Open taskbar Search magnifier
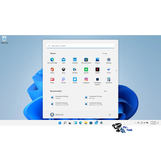This screenshot has width=161, height=161. coord(65,123)
